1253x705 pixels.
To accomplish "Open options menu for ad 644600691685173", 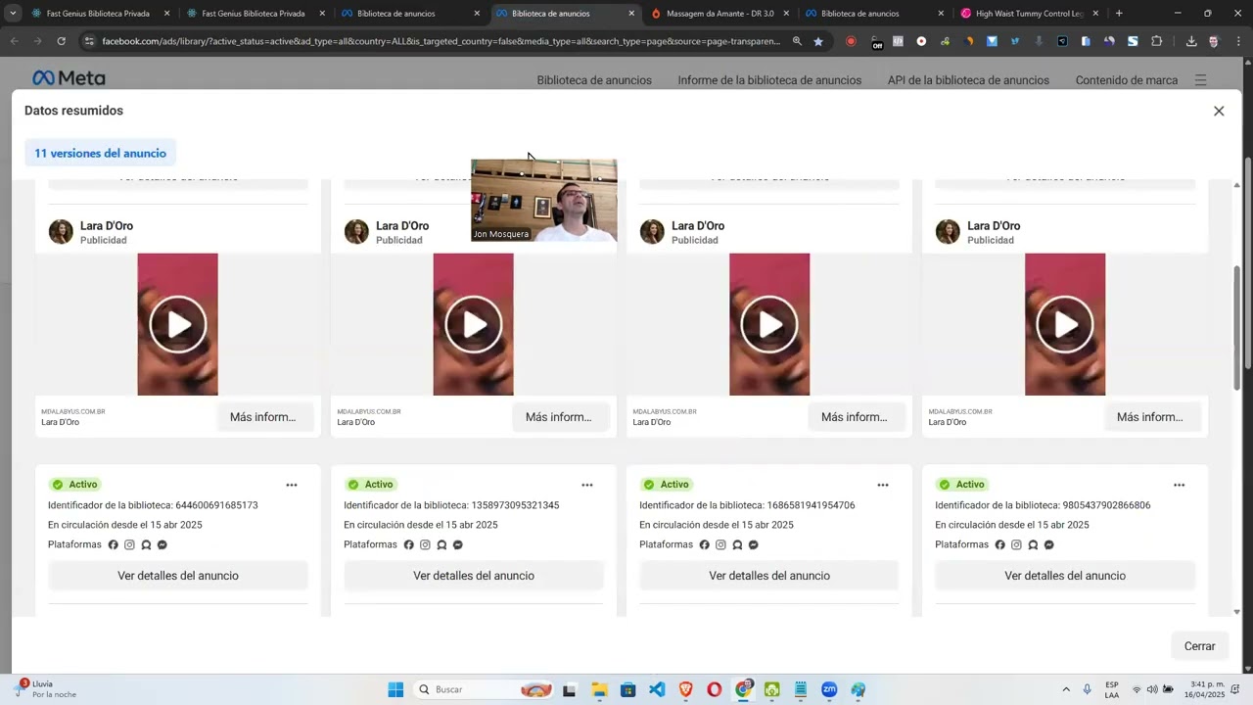I will coord(292,485).
